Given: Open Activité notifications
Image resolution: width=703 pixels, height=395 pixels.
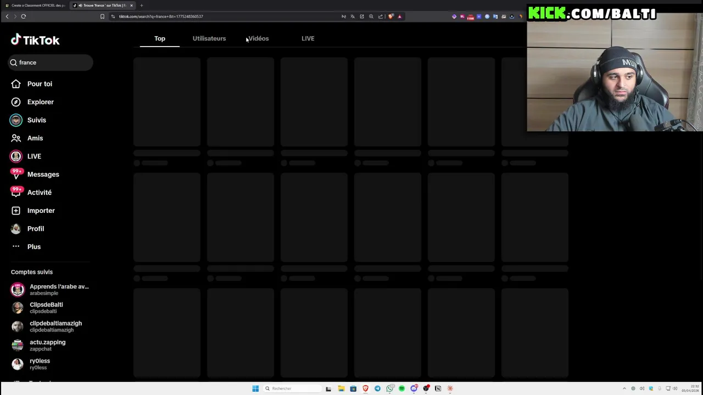Looking at the screenshot, I should click(31, 193).
